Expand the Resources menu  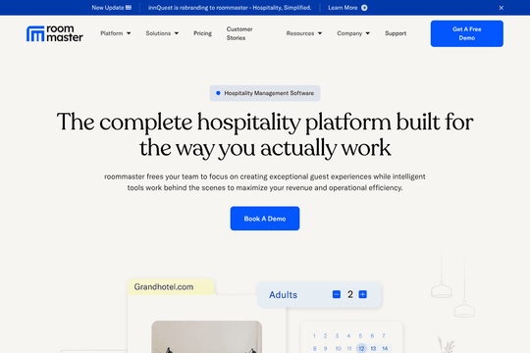click(304, 33)
